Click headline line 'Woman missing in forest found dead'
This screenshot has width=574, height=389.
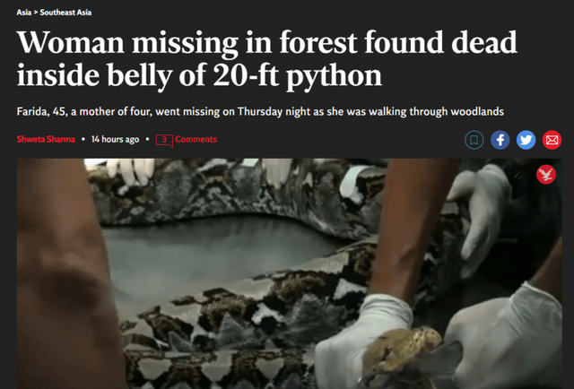click(x=267, y=43)
